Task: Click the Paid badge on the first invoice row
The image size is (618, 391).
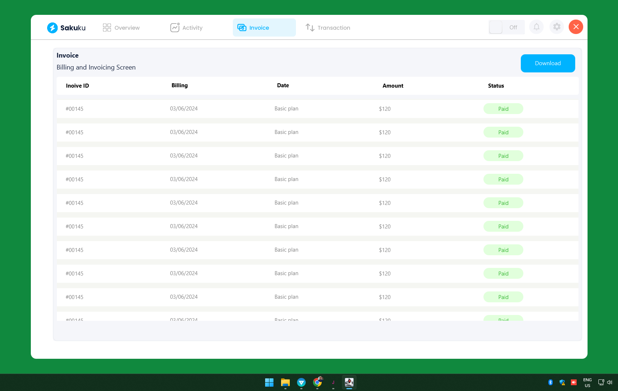Action: pos(503,109)
